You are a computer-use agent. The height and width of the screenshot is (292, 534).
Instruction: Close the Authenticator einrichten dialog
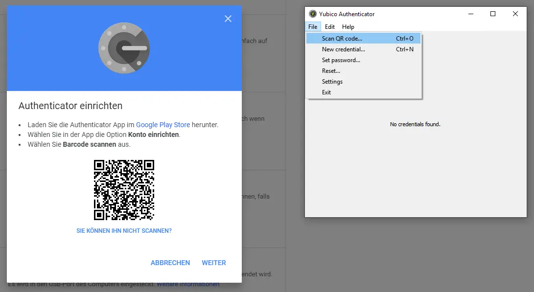pyautogui.click(x=228, y=19)
